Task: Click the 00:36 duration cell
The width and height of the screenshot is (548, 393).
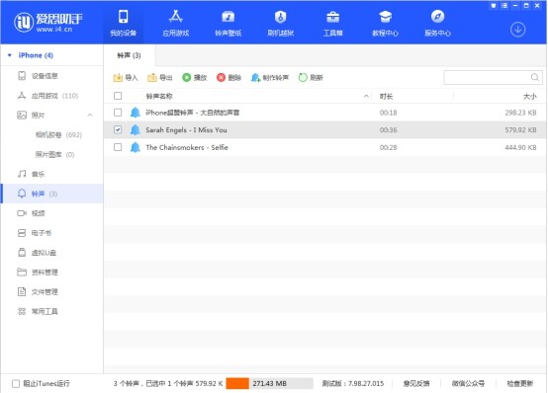Action: click(389, 129)
